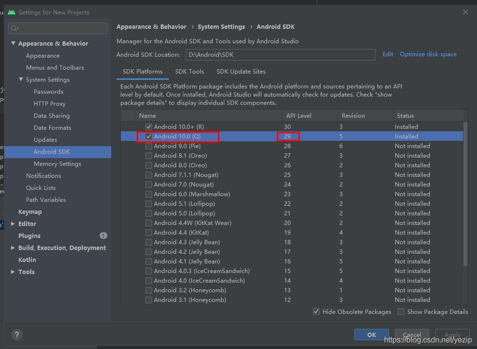Open Data Sharing settings

52,116
